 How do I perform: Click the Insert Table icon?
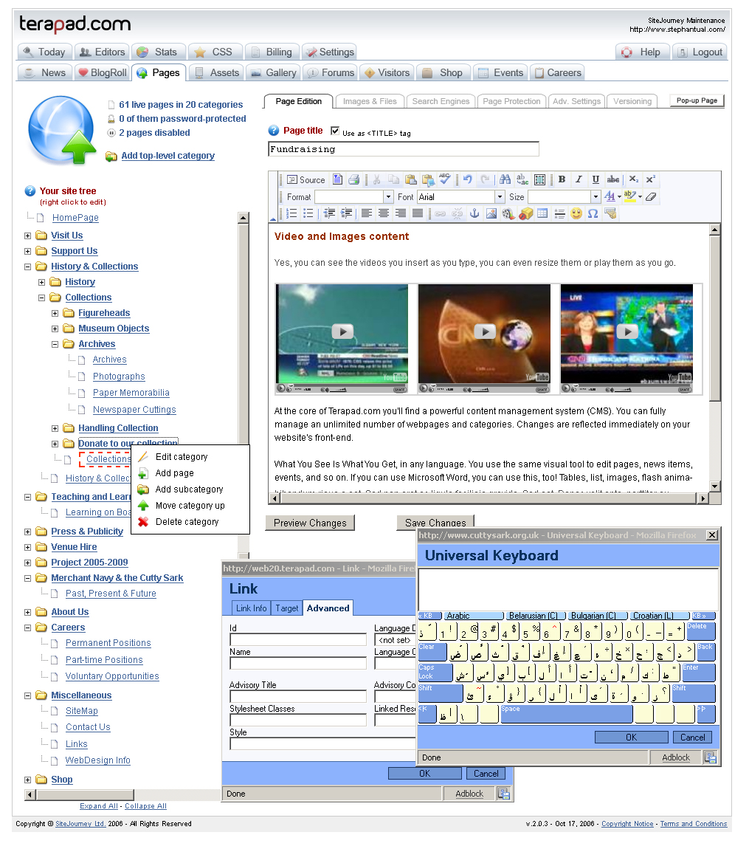pyautogui.click(x=542, y=213)
